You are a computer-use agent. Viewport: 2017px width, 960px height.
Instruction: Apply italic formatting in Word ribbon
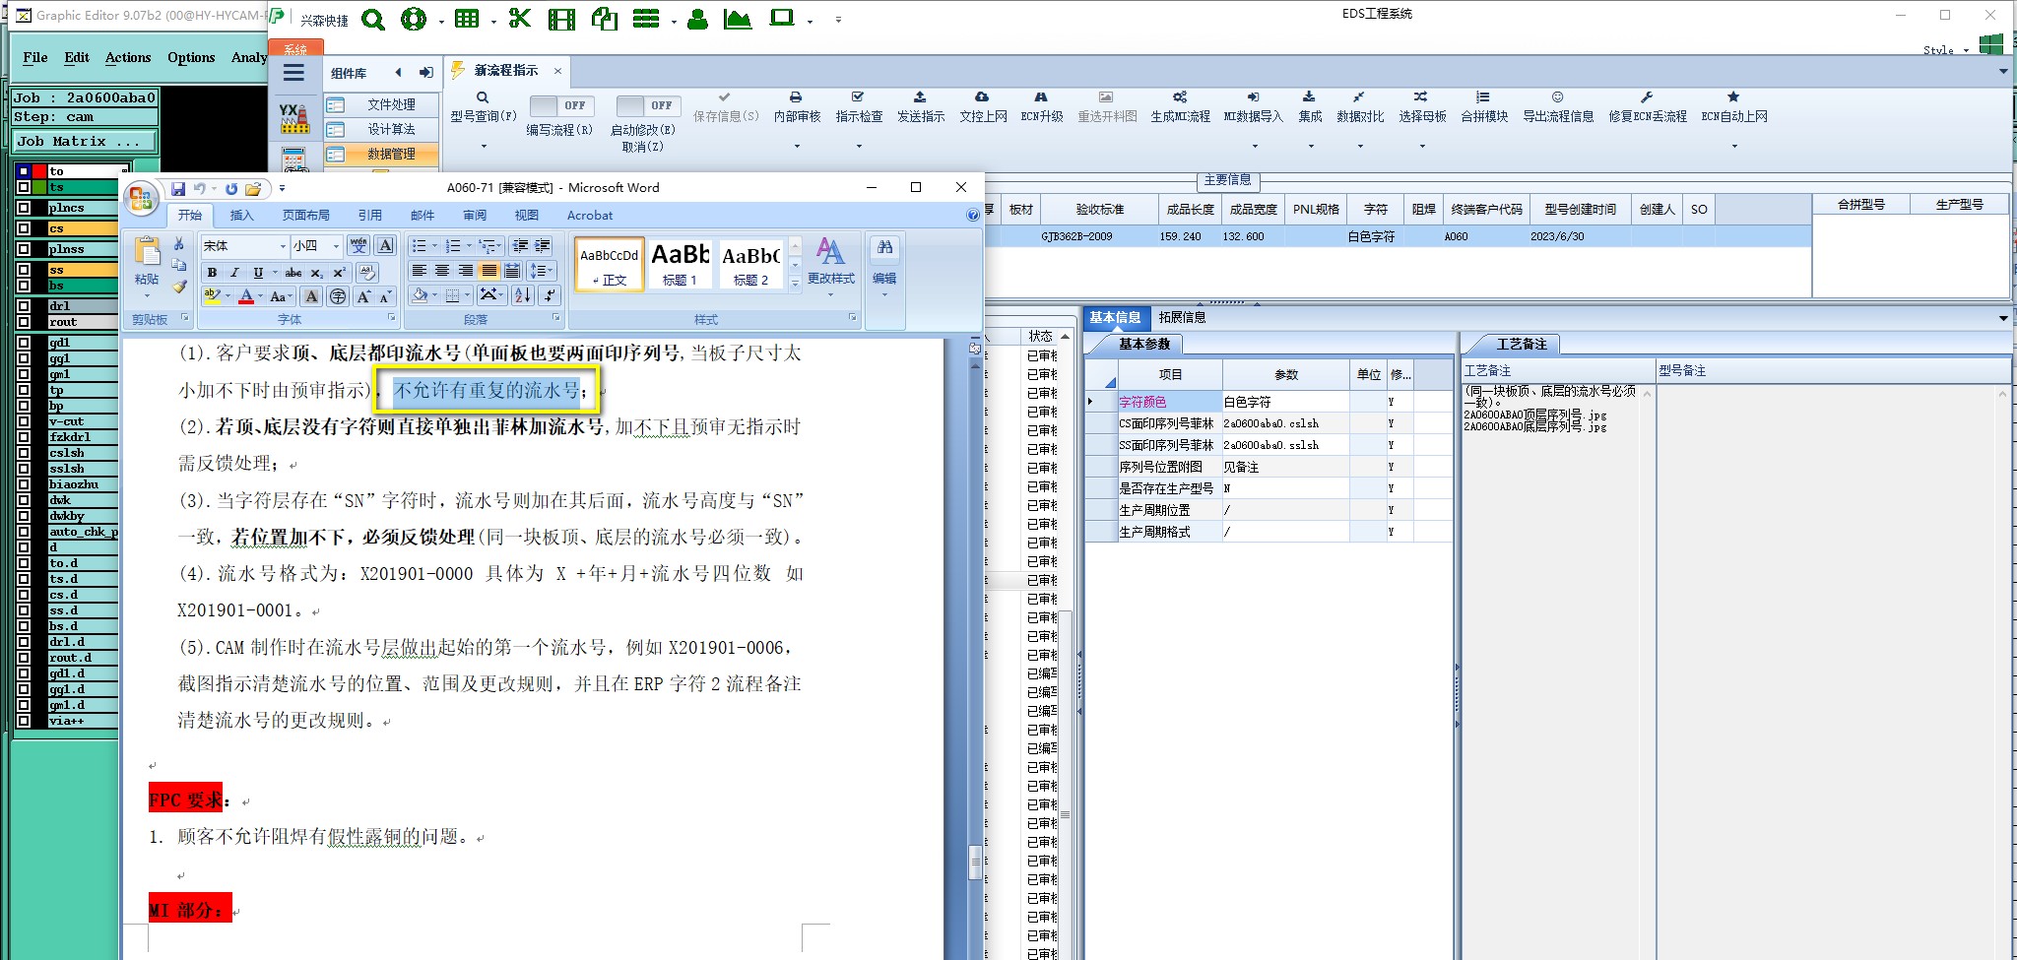click(234, 273)
